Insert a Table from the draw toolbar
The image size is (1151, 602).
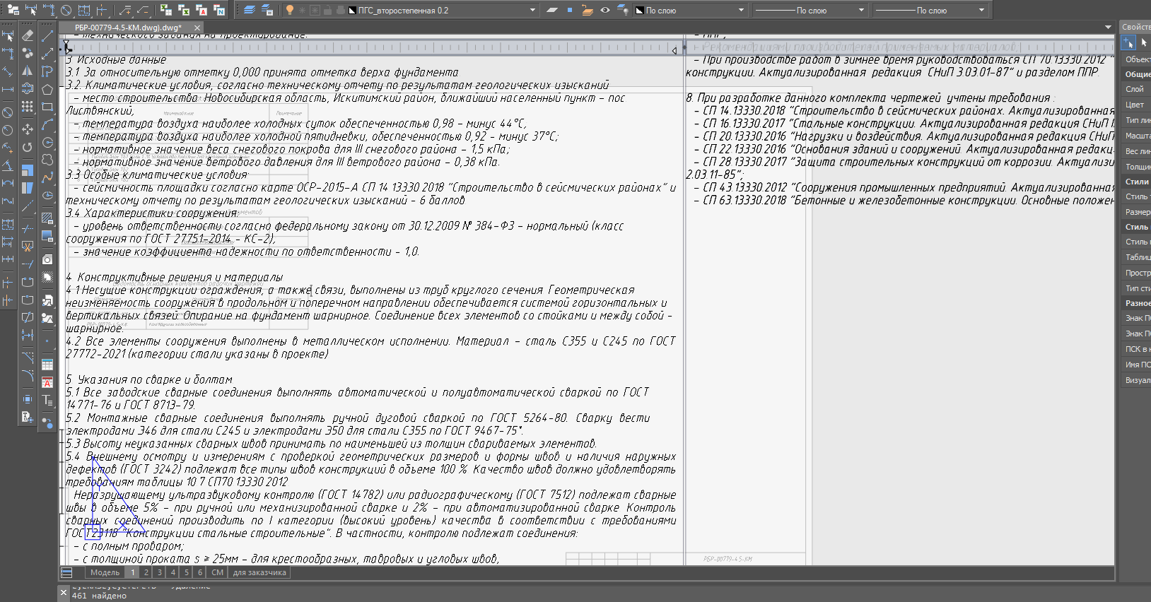click(x=47, y=365)
